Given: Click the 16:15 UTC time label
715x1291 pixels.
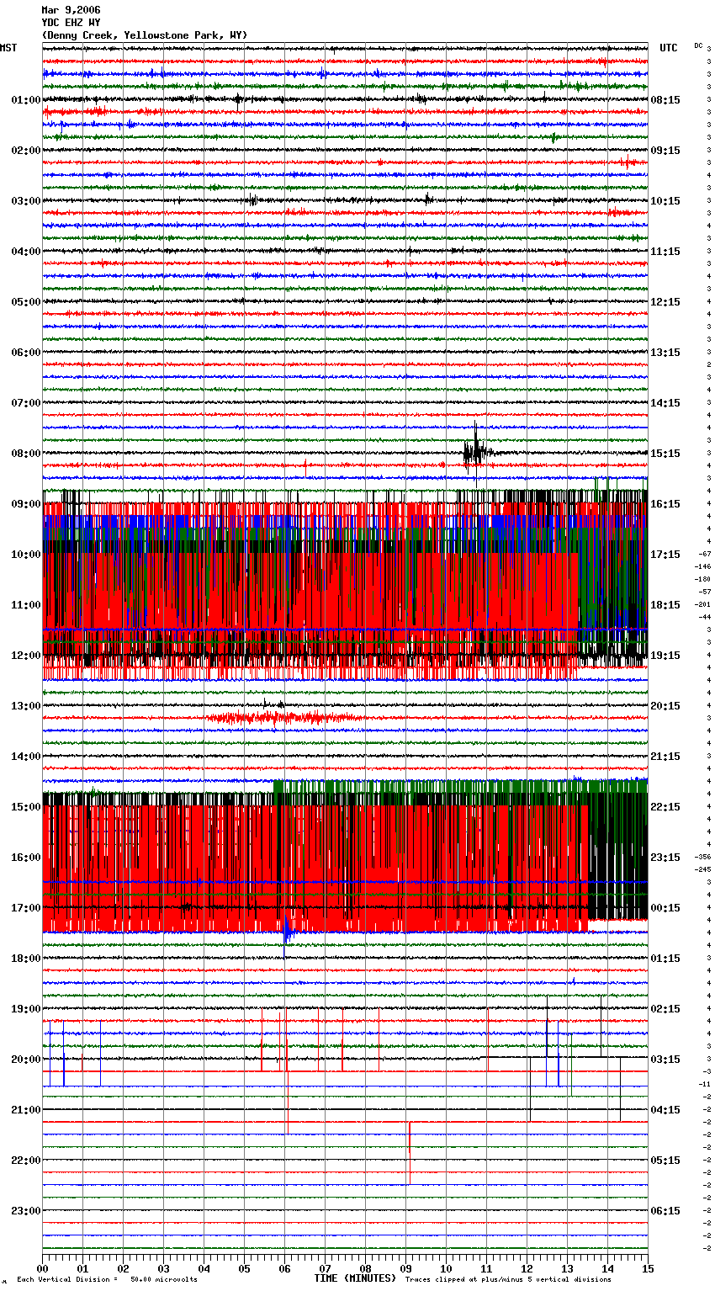Looking at the screenshot, I should (665, 504).
